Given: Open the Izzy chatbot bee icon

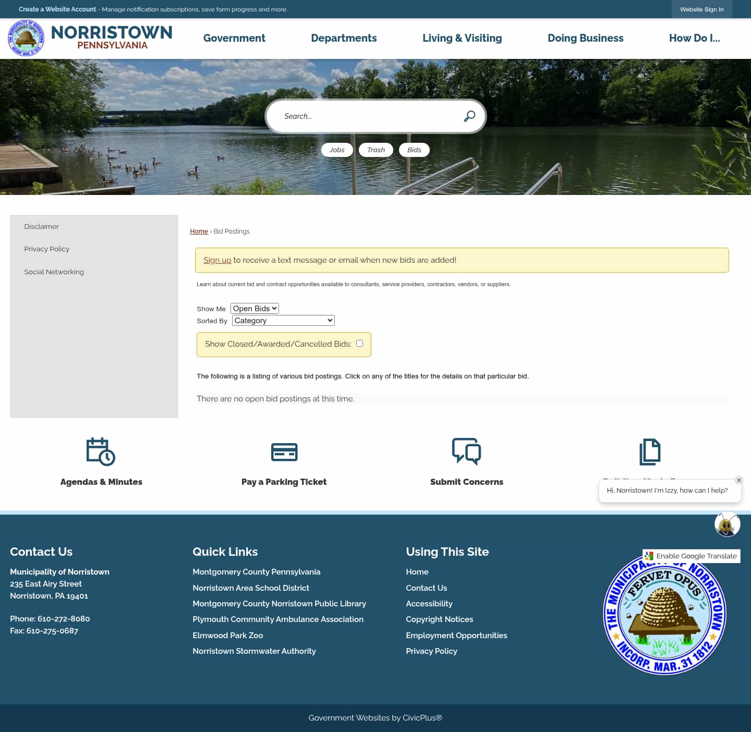Looking at the screenshot, I should tap(727, 524).
